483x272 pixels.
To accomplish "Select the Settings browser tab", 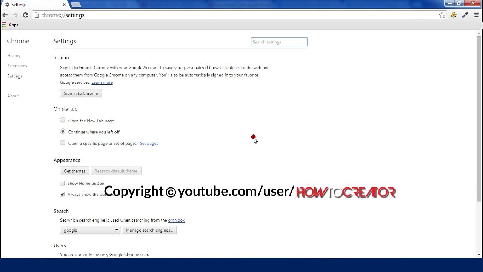I will point(35,5).
